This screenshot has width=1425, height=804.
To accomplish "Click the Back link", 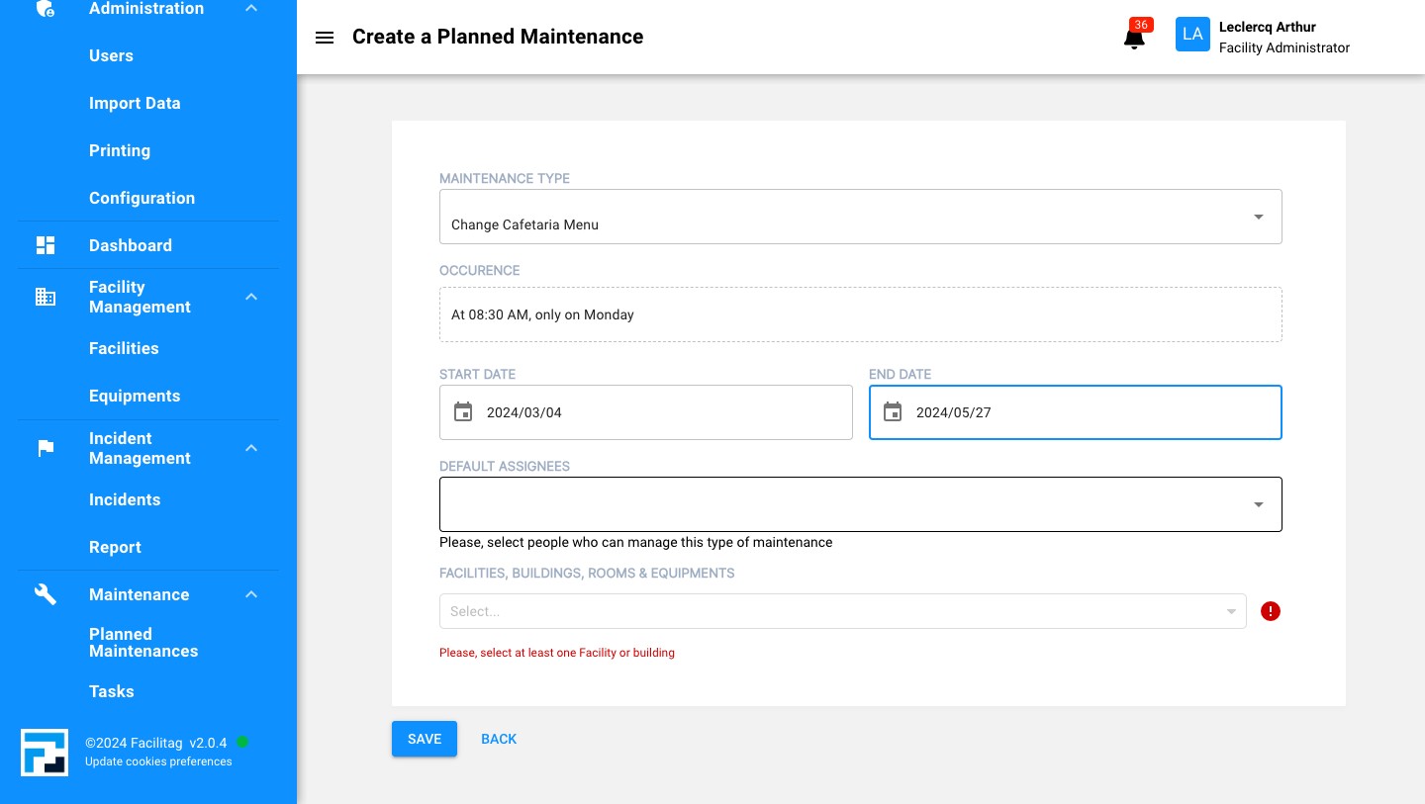I will click(x=499, y=739).
